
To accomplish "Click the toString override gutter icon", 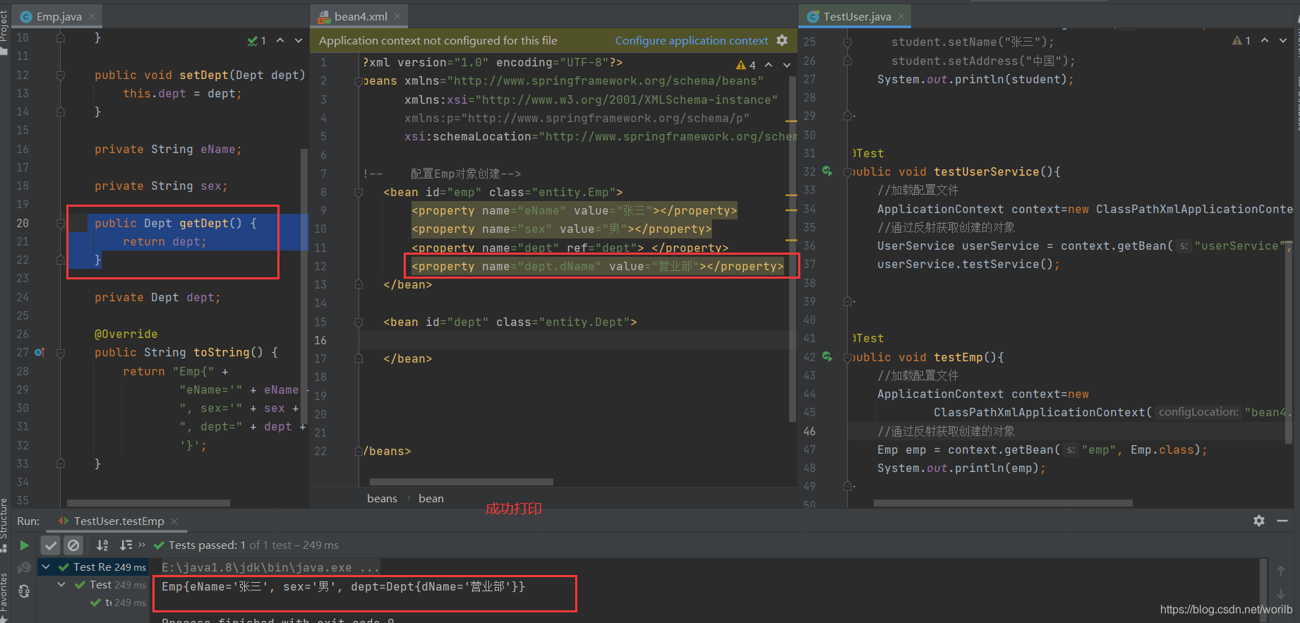I will [40, 352].
